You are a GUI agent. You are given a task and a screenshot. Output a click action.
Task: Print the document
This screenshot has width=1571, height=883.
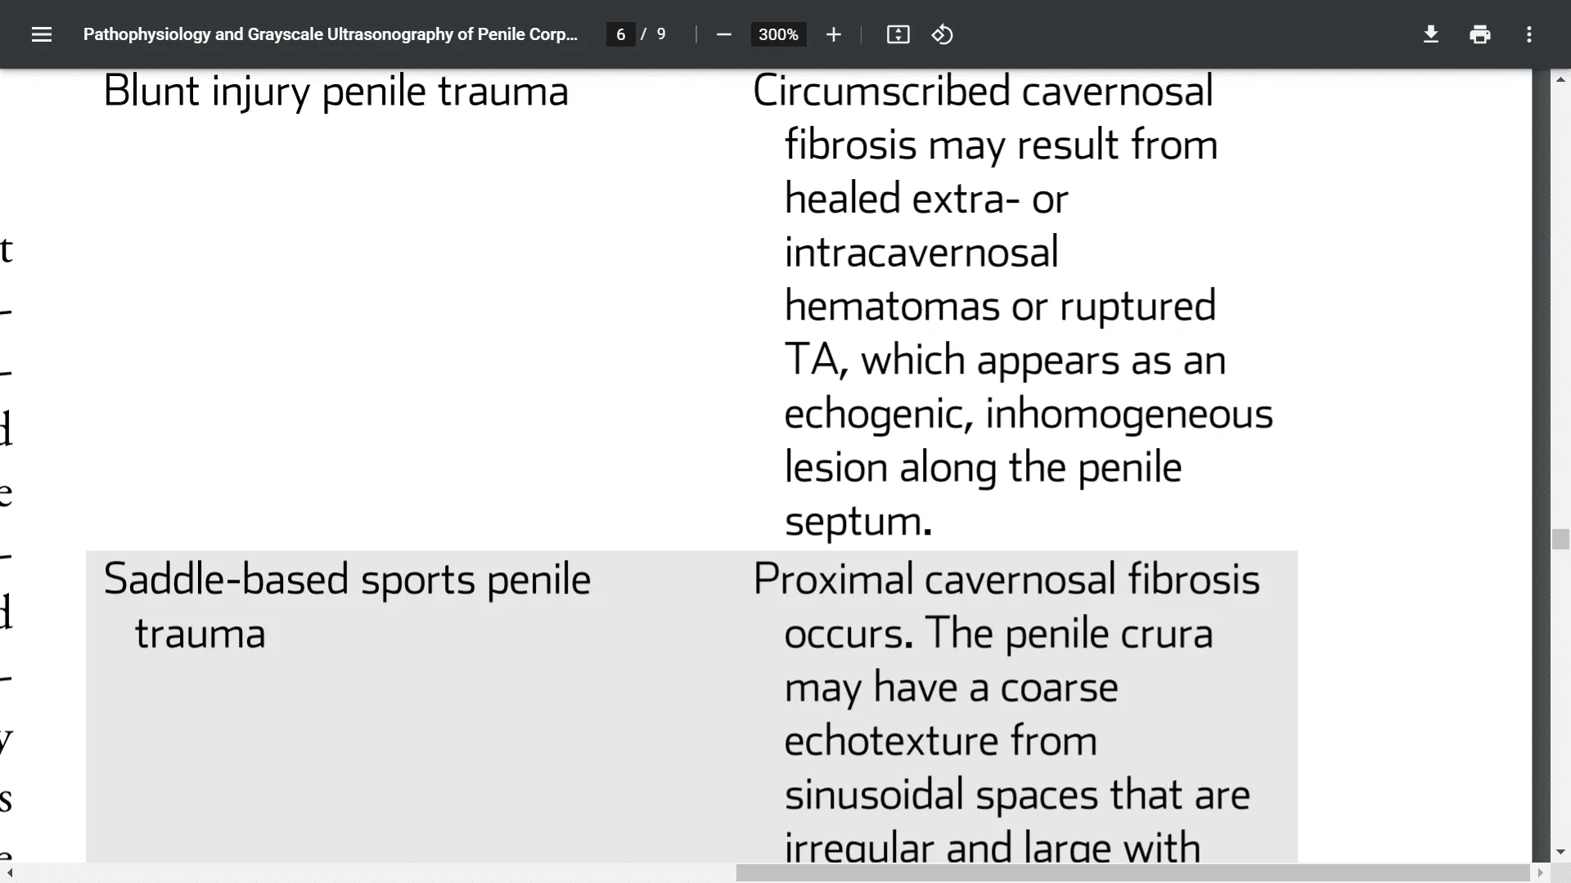(1479, 34)
